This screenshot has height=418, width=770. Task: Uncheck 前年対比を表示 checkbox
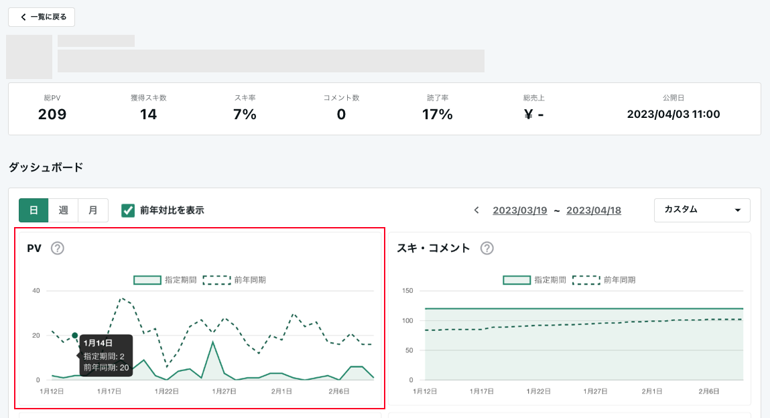tap(128, 210)
